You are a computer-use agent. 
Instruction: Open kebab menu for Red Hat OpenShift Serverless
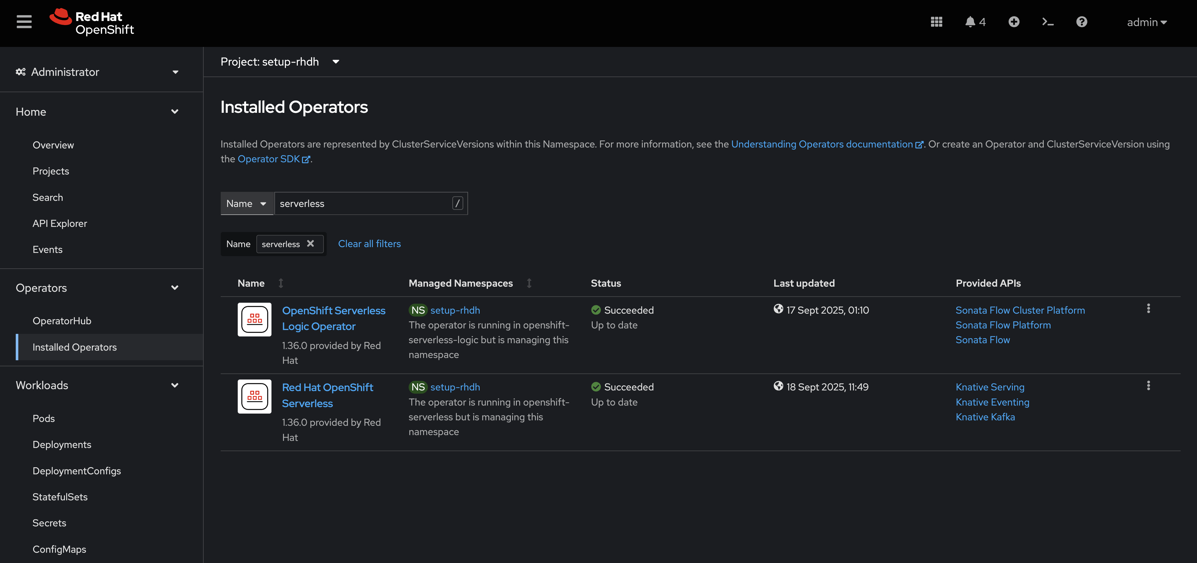coord(1148,385)
